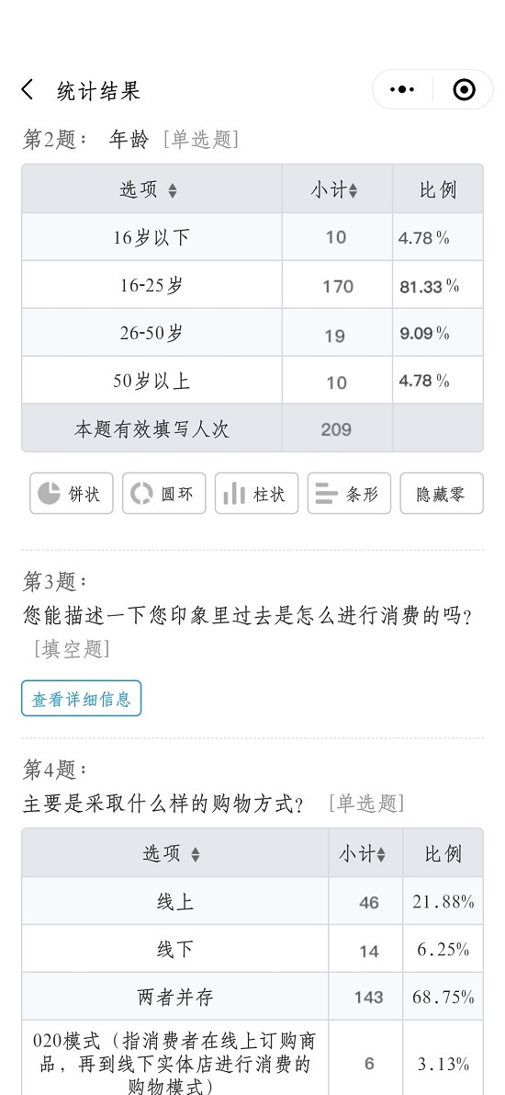This screenshot has height=1095, width=505.
Task: Tap the back arrow next to 统计结果
Action: (28, 89)
